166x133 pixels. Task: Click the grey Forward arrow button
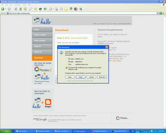click(x=9, y=9)
